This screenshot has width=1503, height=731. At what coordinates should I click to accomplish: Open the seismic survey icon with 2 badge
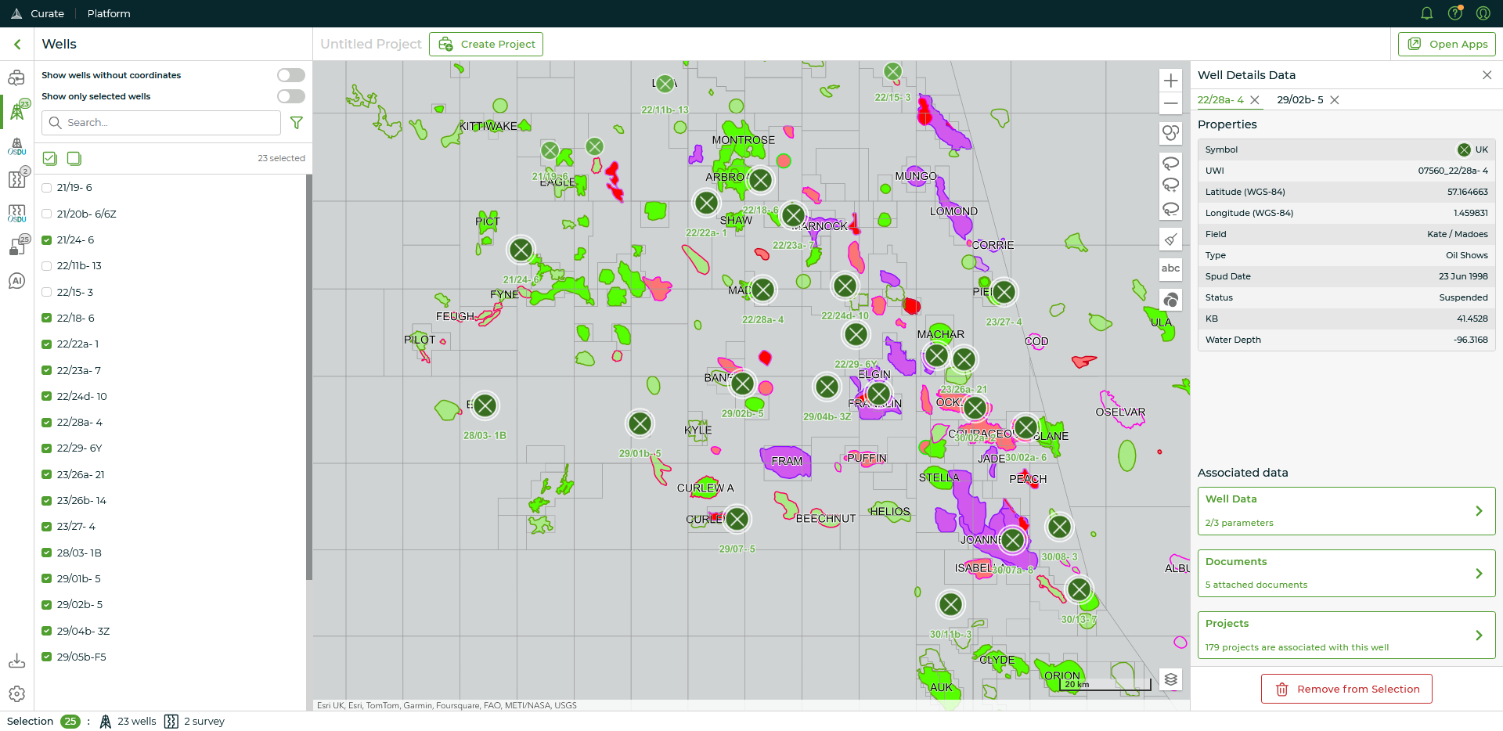(17, 178)
